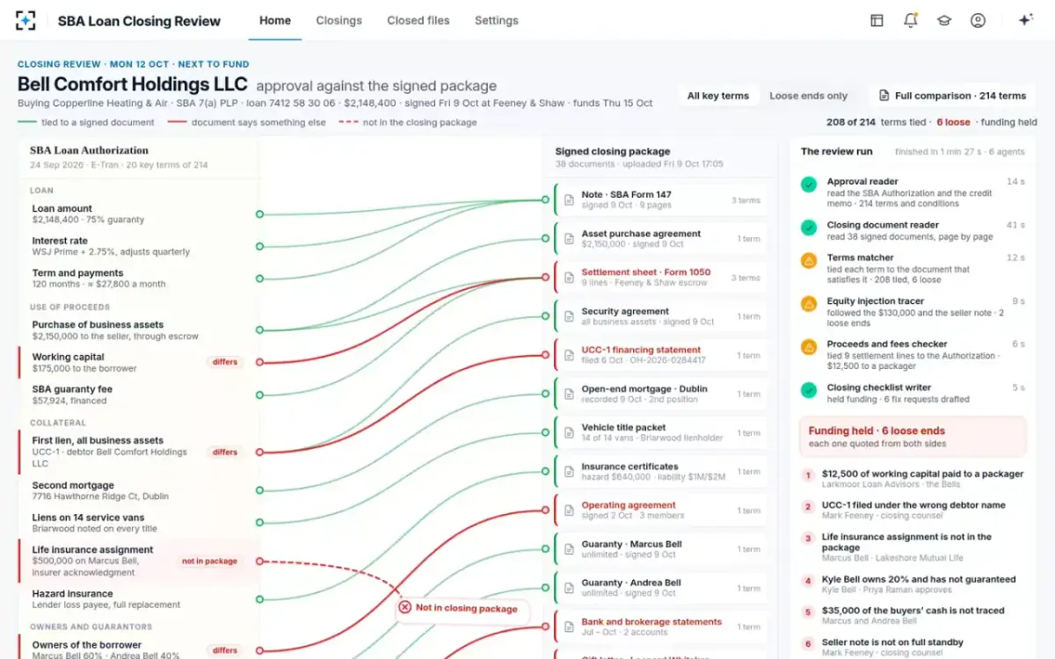Click the document icon beside UCC-1 financing statement
Viewport: 1055px width, 659px height.
point(569,355)
